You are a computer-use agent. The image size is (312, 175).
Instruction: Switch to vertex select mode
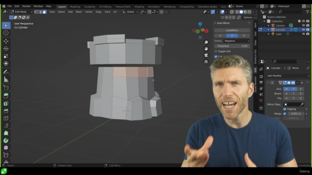point(36,12)
